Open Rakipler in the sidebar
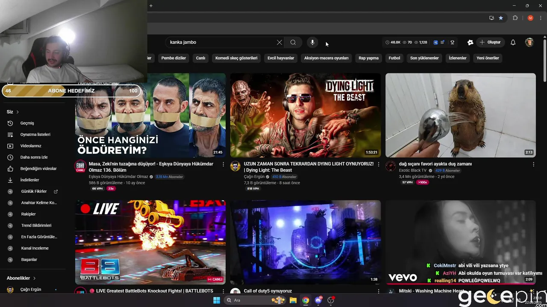 33,214
